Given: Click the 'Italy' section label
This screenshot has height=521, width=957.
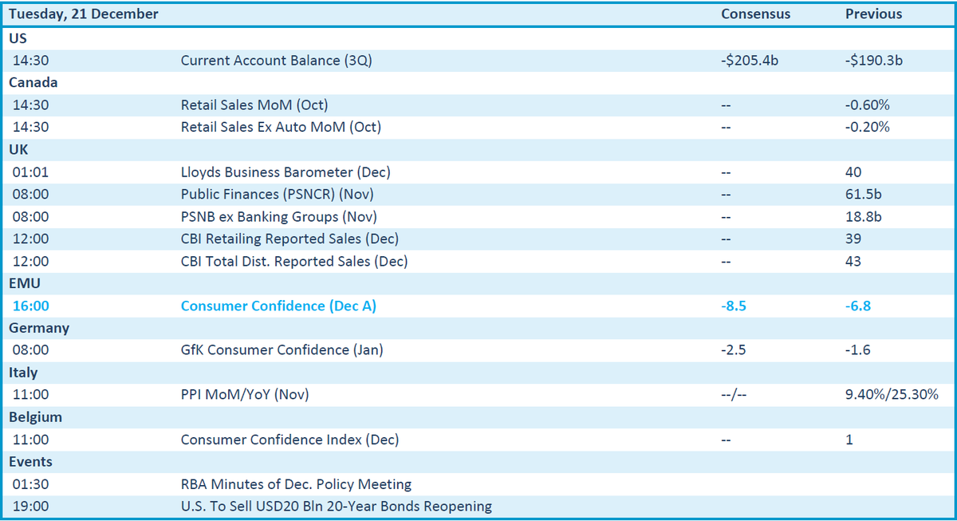Looking at the screenshot, I should tap(23, 373).
